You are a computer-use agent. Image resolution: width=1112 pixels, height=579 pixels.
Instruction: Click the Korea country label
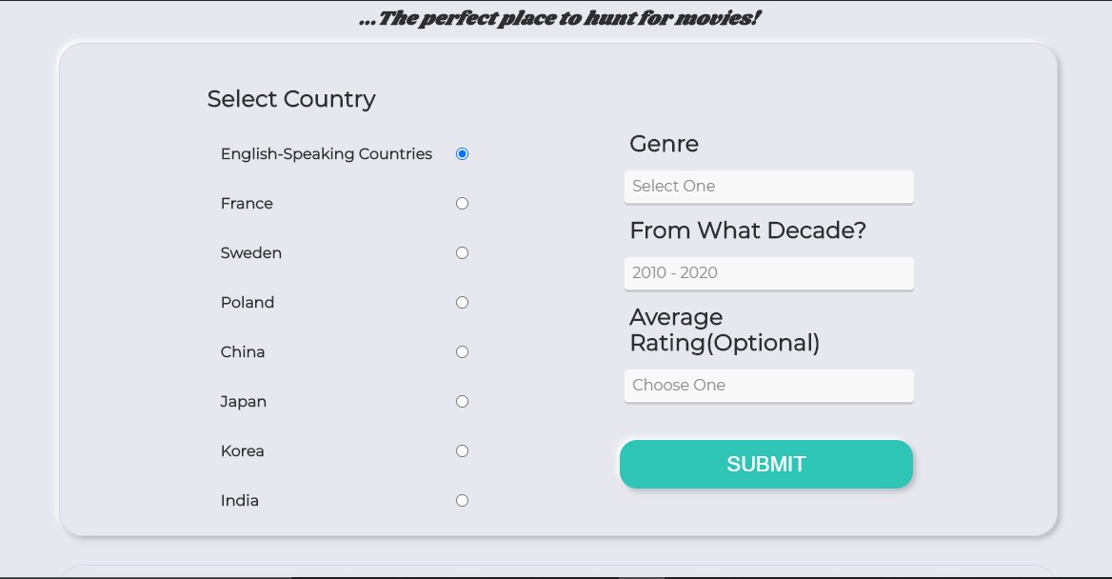(243, 451)
